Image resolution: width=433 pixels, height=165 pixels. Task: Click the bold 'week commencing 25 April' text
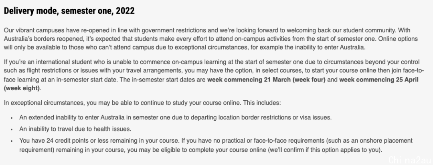click(379, 80)
